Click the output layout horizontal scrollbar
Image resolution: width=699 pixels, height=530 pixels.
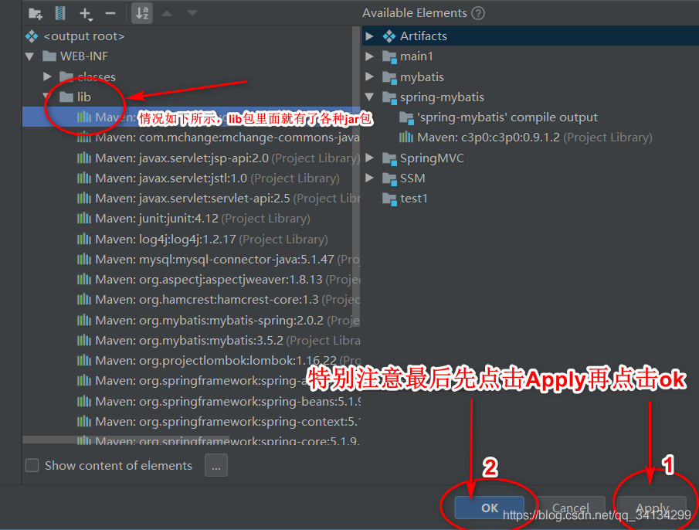pos(126,440)
